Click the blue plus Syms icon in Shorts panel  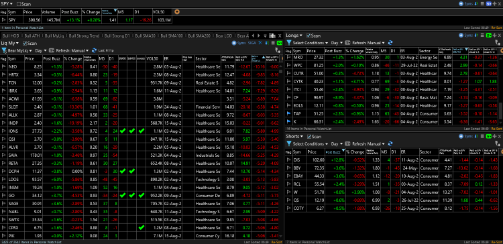coord(461,137)
